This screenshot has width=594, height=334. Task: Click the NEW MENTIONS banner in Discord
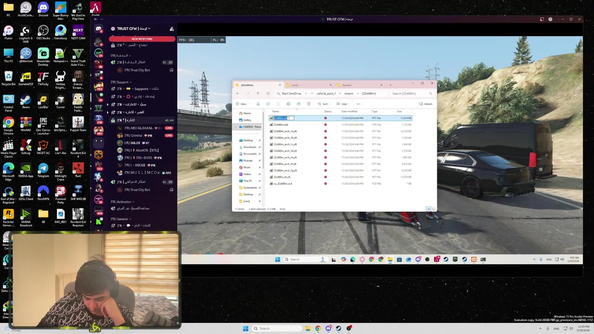pyautogui.click(x=142, y=39)
